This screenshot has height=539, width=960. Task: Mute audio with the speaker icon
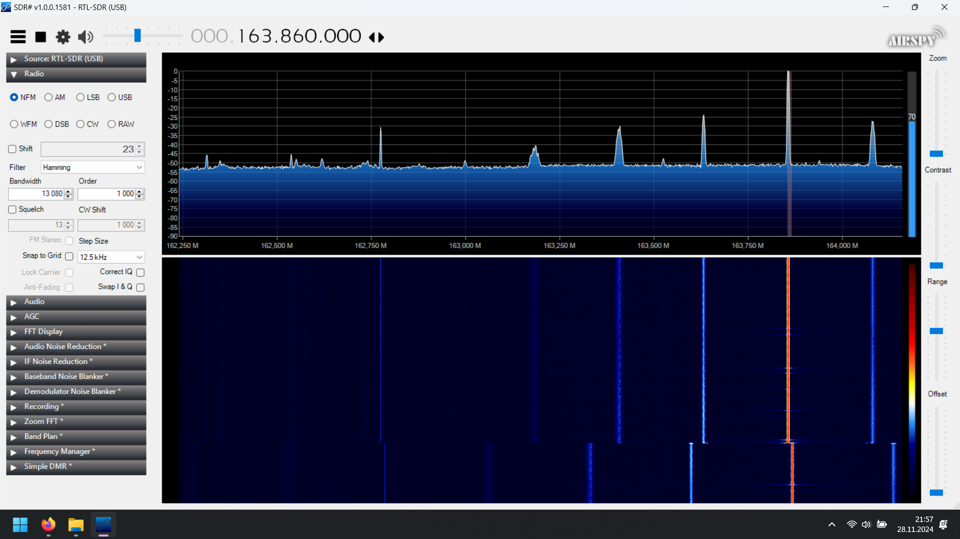tap(86, 37)
